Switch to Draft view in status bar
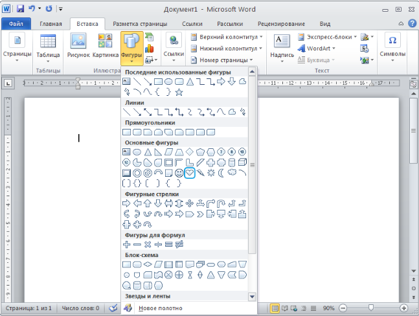This screenshot has width=419, height=316. [313, 308]
